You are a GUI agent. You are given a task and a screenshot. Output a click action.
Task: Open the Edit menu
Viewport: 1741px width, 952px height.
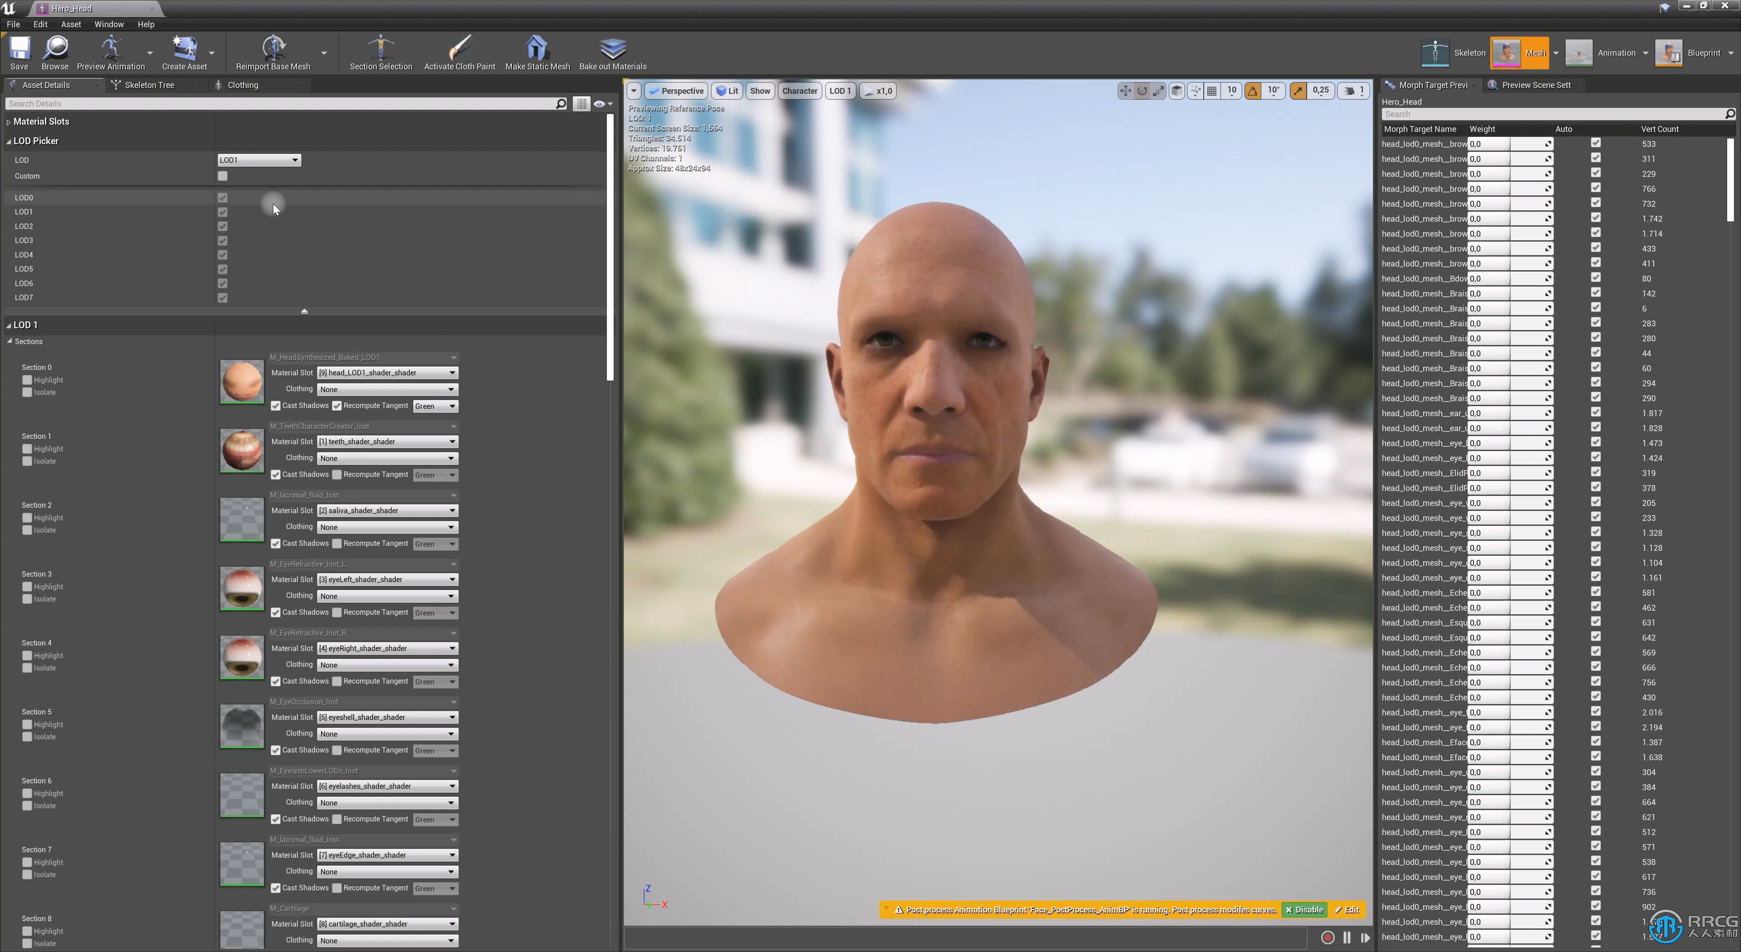point(40,24)
